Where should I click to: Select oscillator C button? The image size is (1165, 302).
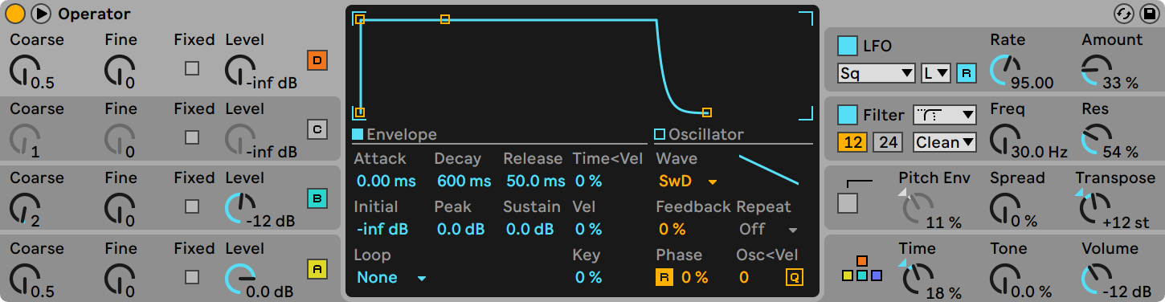tap(317, 129)
